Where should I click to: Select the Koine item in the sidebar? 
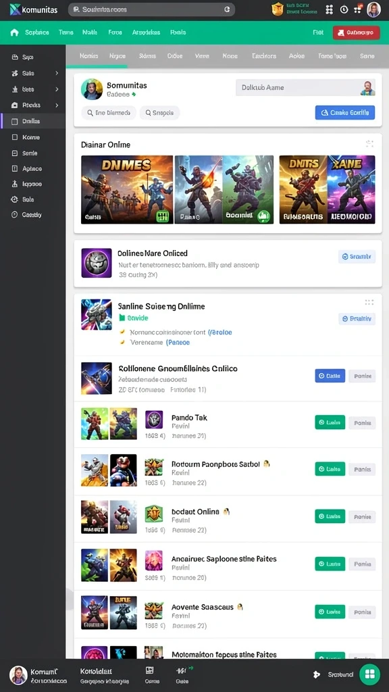pos(32,137)
